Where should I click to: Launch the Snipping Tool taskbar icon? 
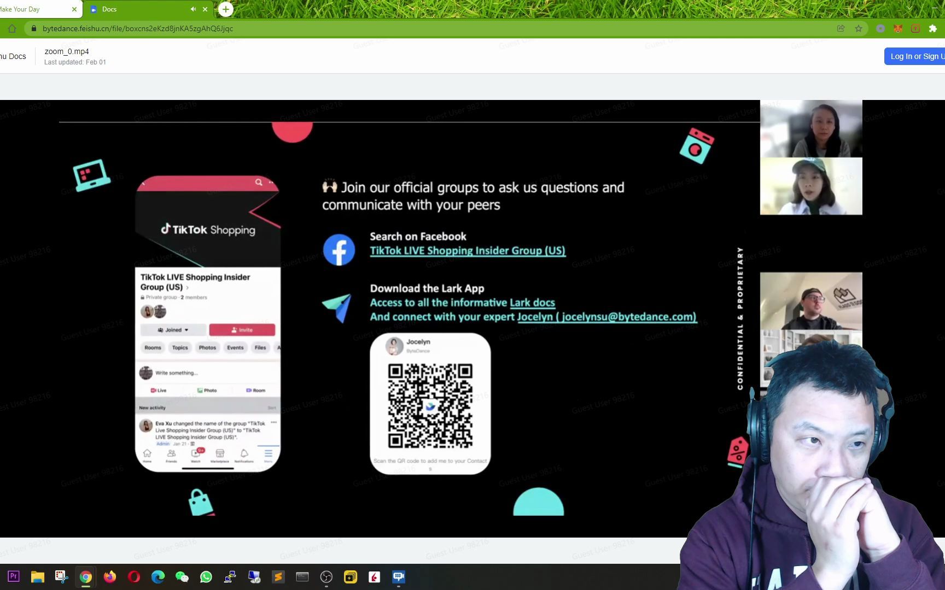61,576
